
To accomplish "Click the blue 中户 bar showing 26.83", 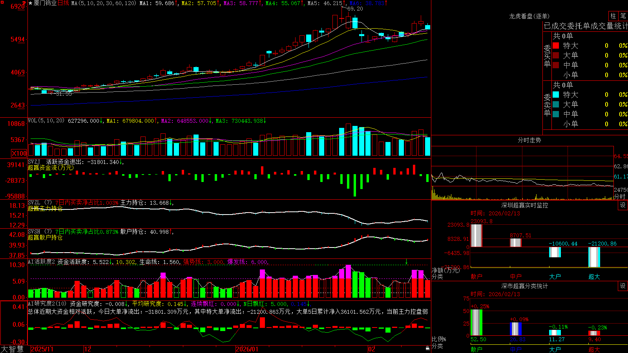I will point(516,329).
